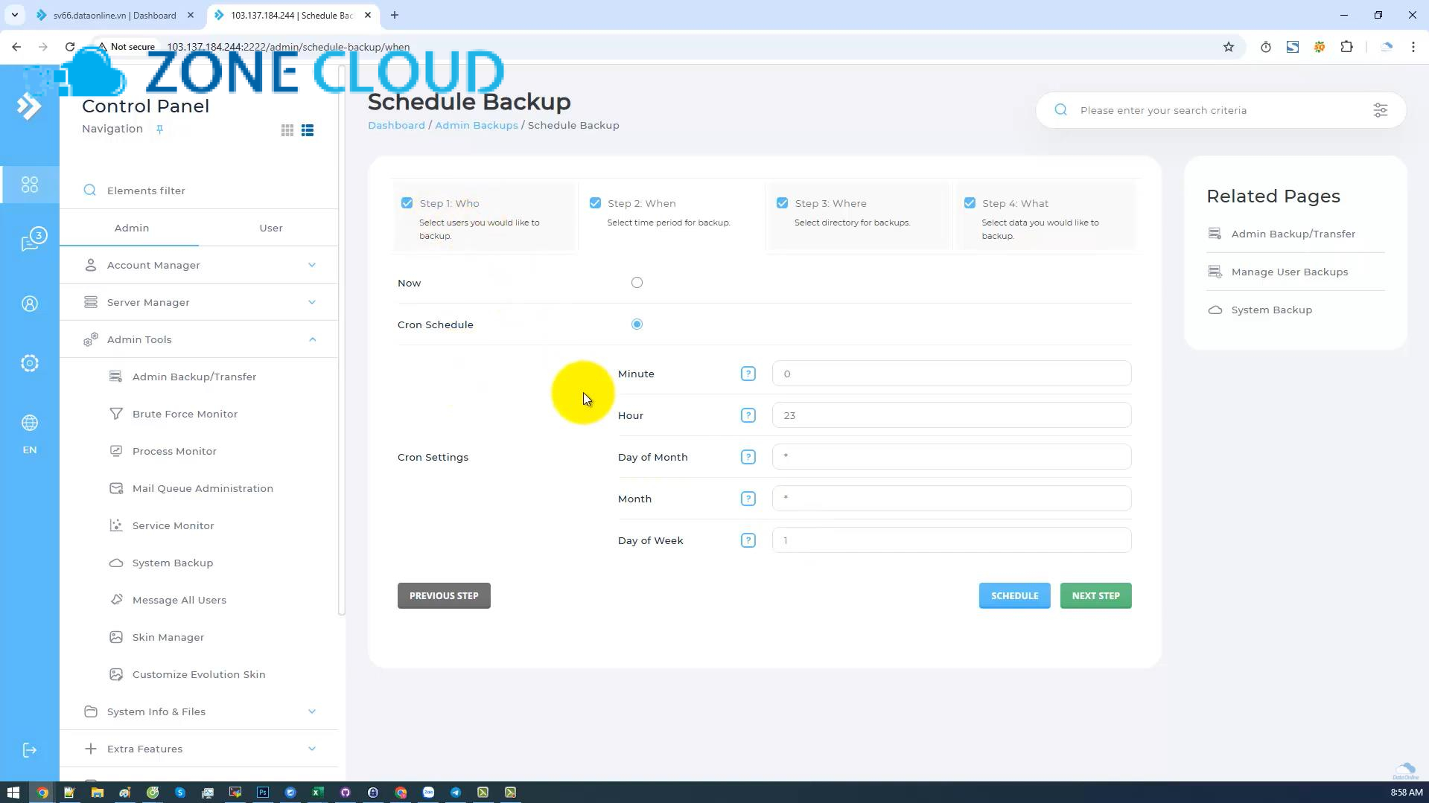Open System Backup cloud icon

click(x=116, y=563)
